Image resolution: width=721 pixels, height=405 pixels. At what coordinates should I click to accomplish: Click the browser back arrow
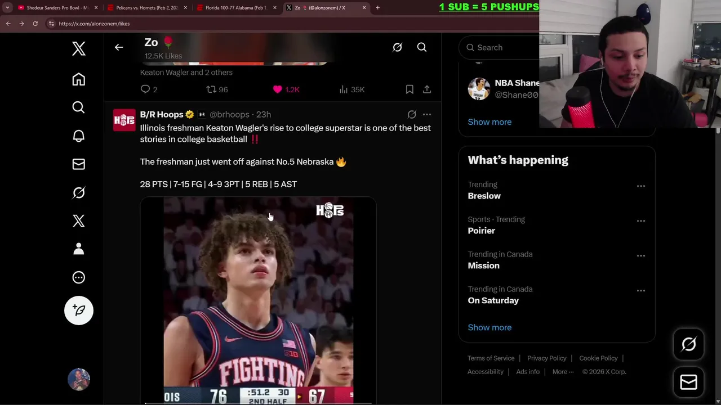point(8,24)
